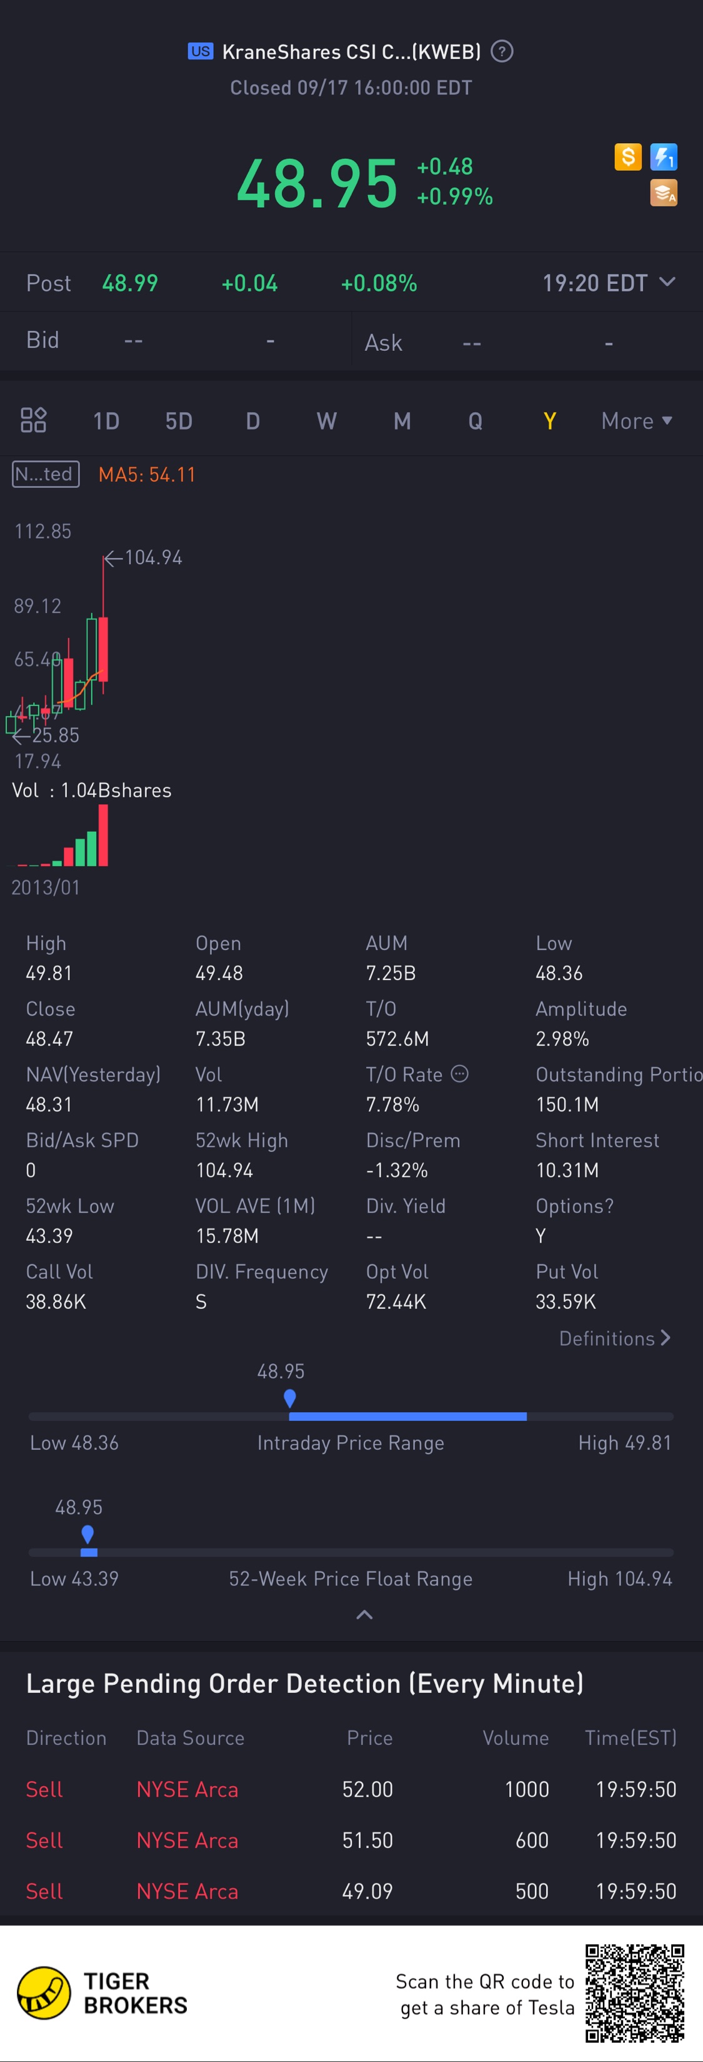
Task: Select the 5D chart tab
Action: [x=178, y=421]
